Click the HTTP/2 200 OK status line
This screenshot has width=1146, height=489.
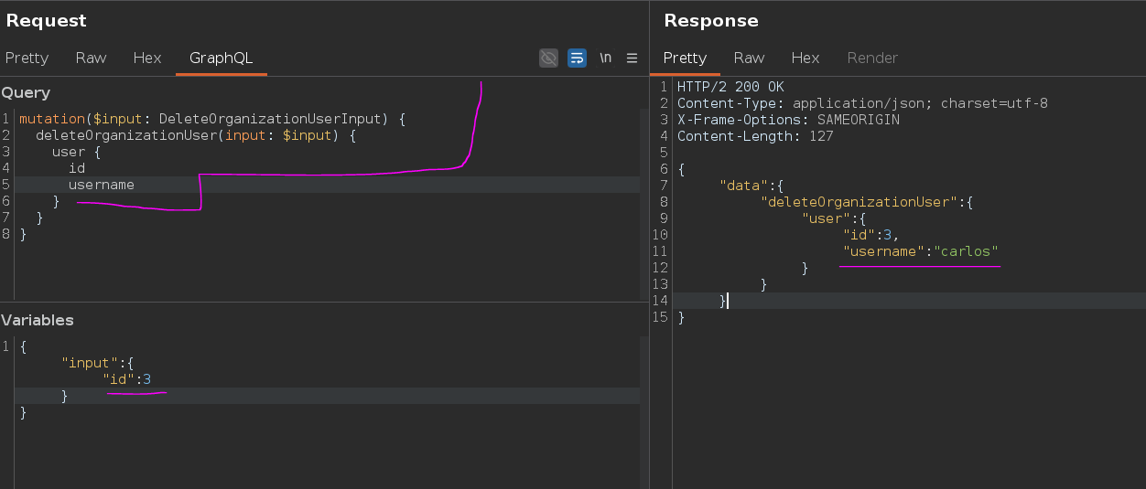click(730, 87)
